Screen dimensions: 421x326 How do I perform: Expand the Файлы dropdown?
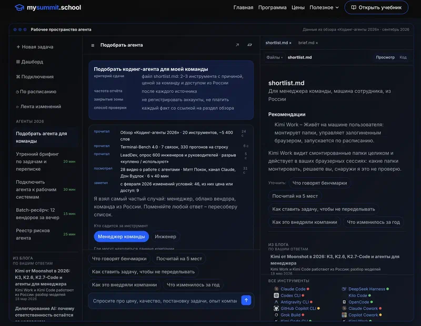(x=274, y=57)
